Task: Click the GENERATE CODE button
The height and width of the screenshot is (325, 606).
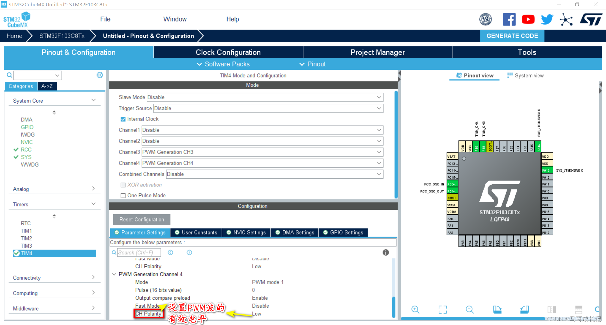Action: click(512, 36)
